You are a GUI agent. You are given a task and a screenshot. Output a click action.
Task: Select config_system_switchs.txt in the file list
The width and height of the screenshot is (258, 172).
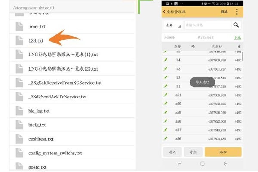click(x=55, y=153)
